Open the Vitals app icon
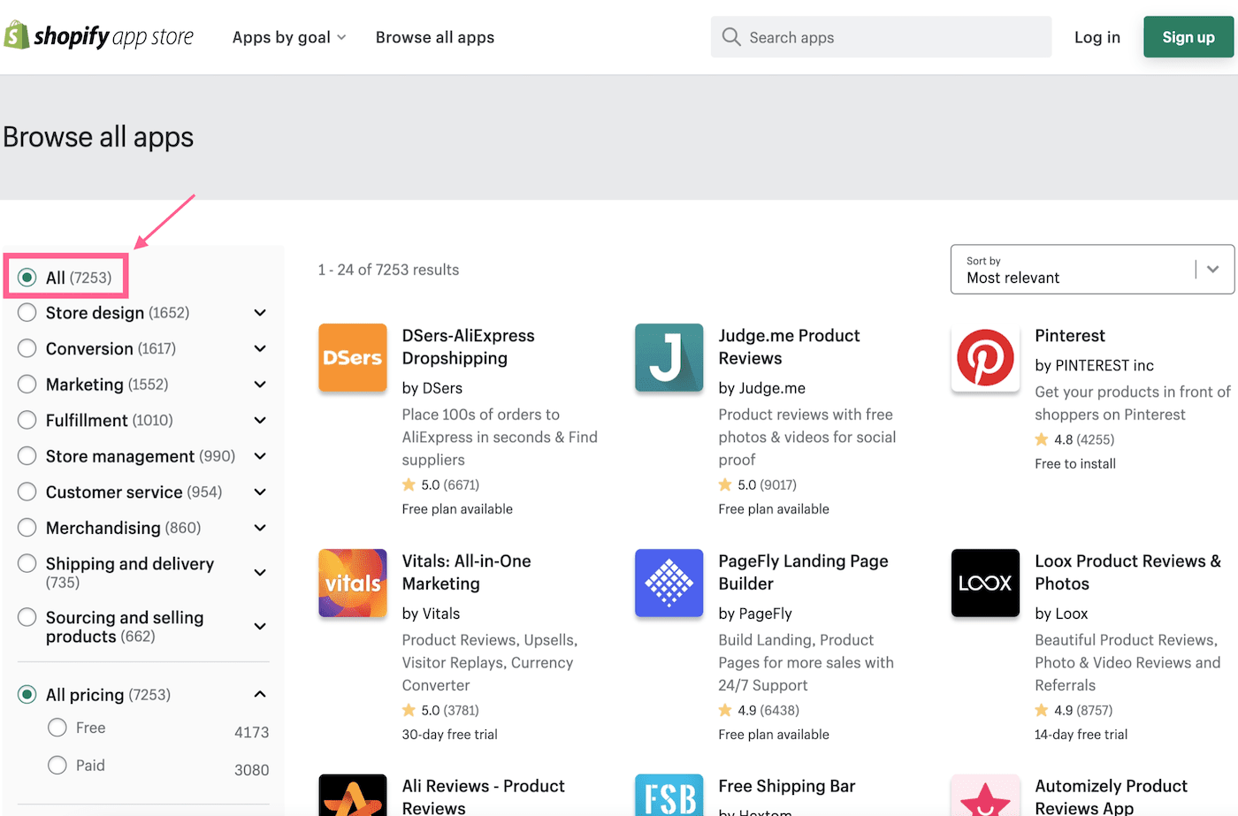The width and height of the screenshot is (1238, 816). point(353,583)
